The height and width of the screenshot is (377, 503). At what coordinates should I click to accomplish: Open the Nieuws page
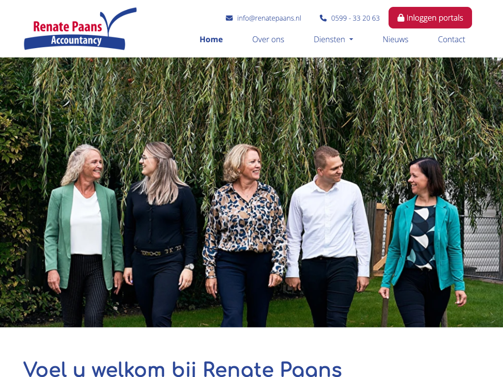coord(395,39)
